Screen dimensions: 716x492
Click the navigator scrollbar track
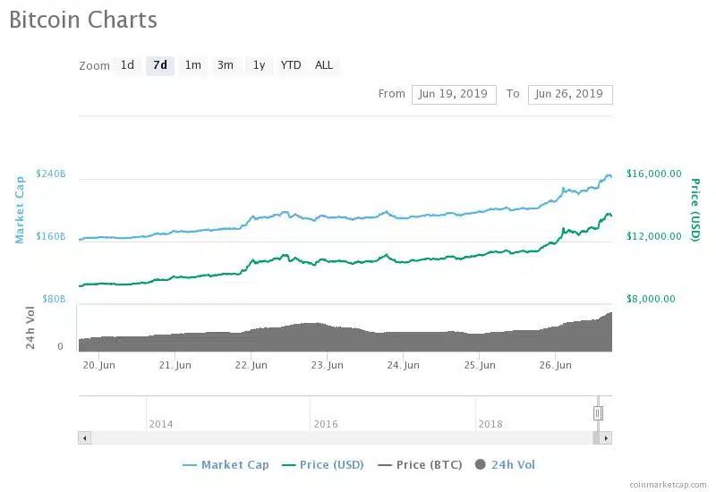342,438
